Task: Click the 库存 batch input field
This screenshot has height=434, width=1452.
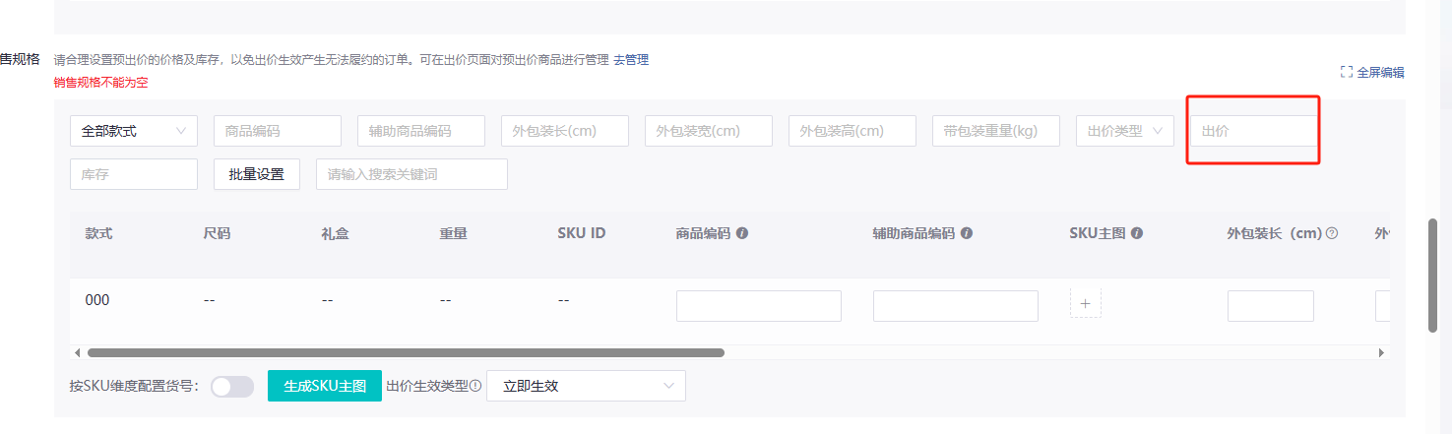Action: pyautogui.click(x=134, y=174)
